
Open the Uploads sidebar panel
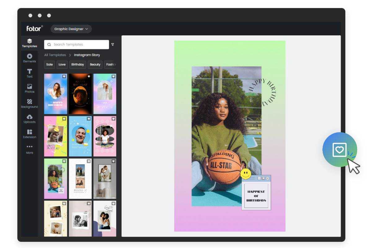[x=29, y=119]
